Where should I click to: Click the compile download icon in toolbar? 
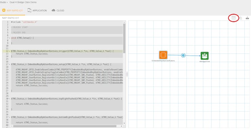click(240, 18)
